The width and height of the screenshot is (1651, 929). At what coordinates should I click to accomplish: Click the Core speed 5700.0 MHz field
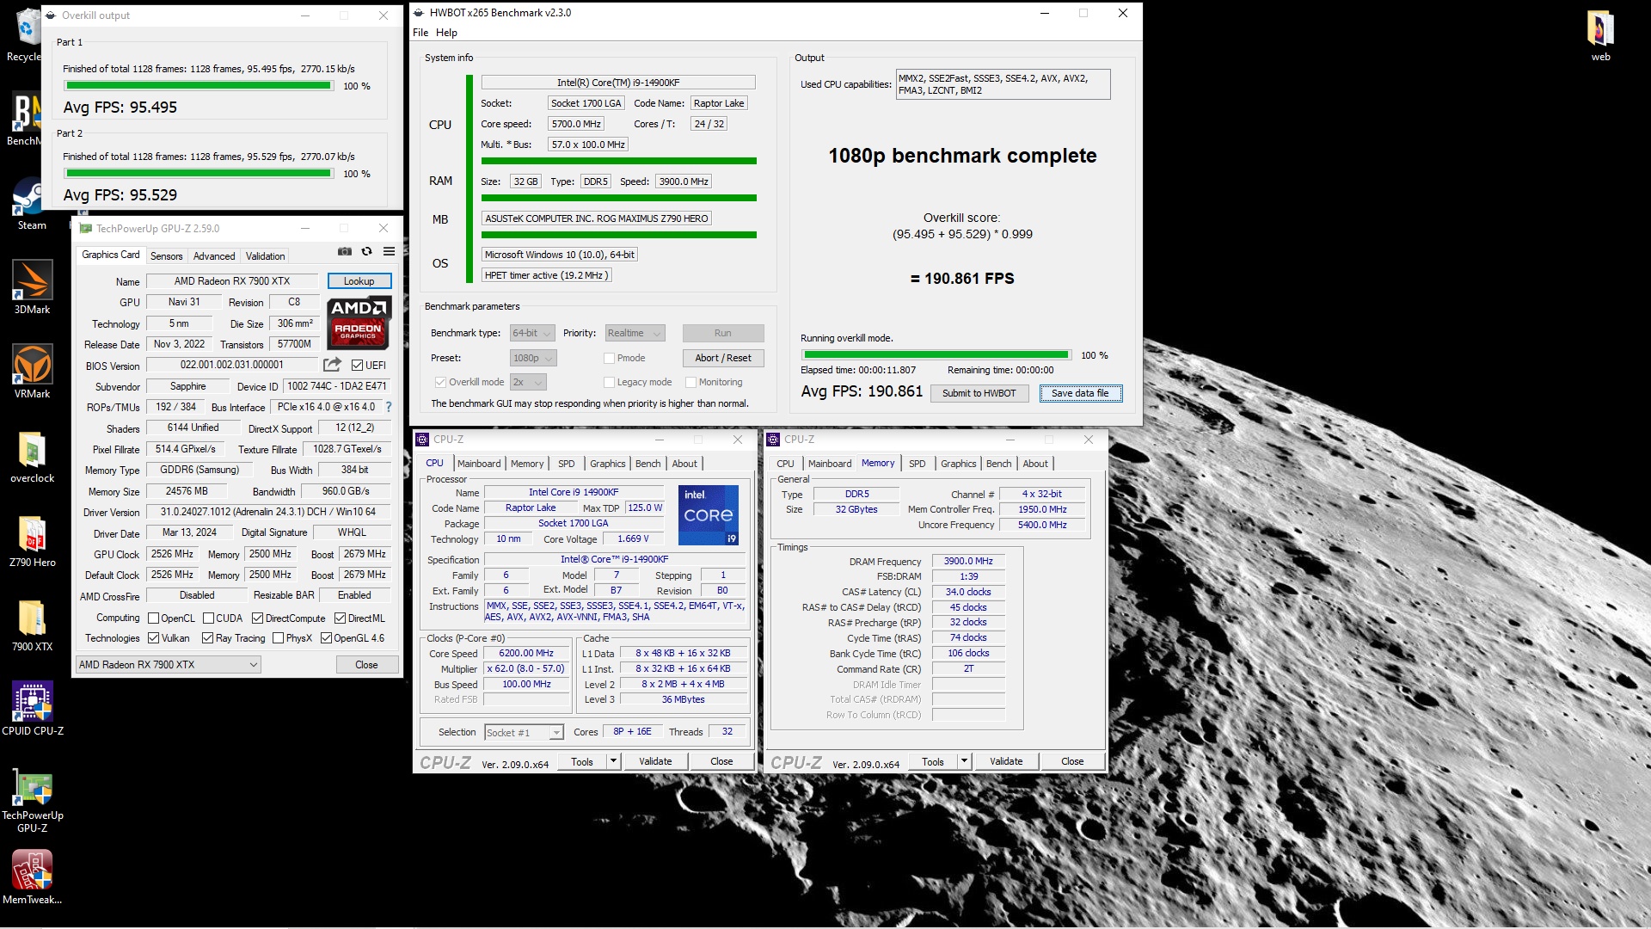click(x=576, y=124)
